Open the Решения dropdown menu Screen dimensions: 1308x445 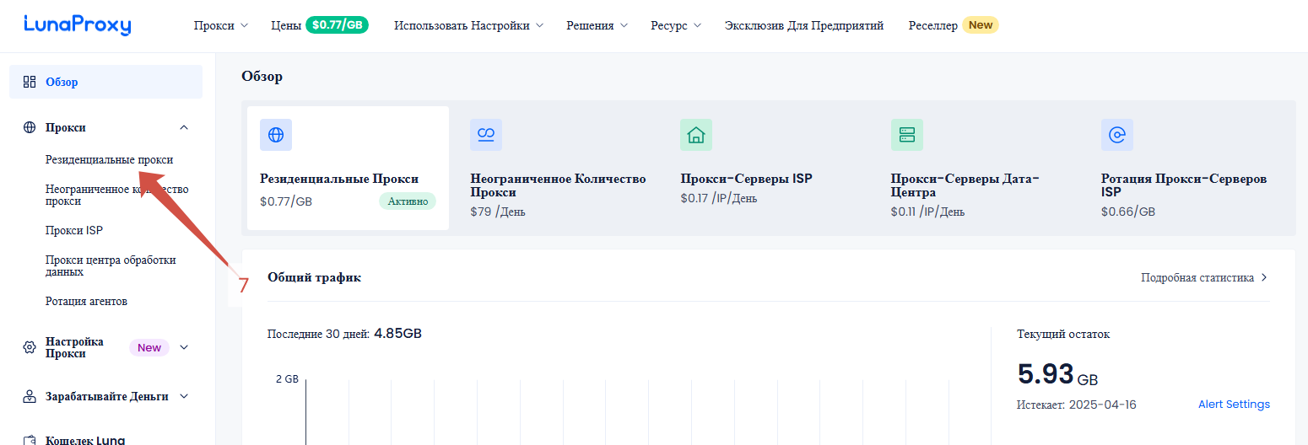597,25
